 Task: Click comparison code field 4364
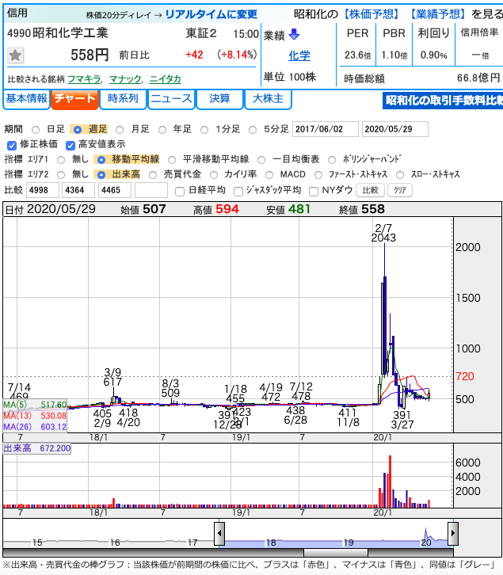coord(78,190)
